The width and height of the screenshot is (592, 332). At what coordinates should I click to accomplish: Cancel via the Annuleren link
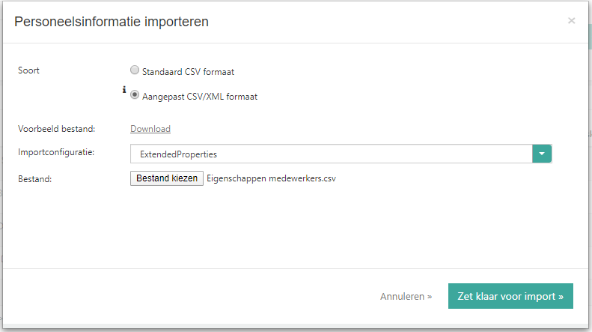(406, 296)
